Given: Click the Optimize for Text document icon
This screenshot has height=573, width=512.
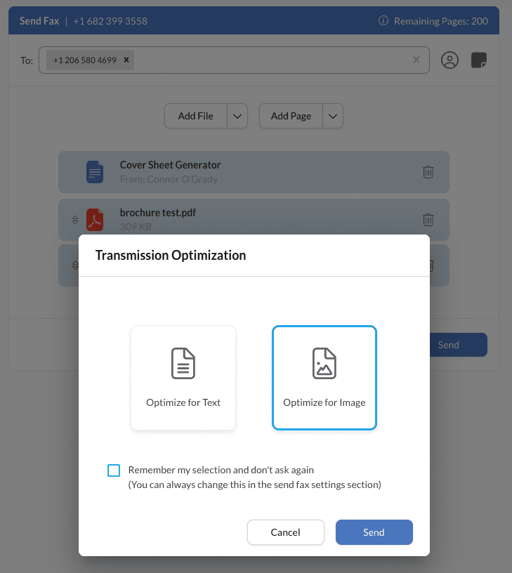Looking at the screenshot, I should pos(183,363).
